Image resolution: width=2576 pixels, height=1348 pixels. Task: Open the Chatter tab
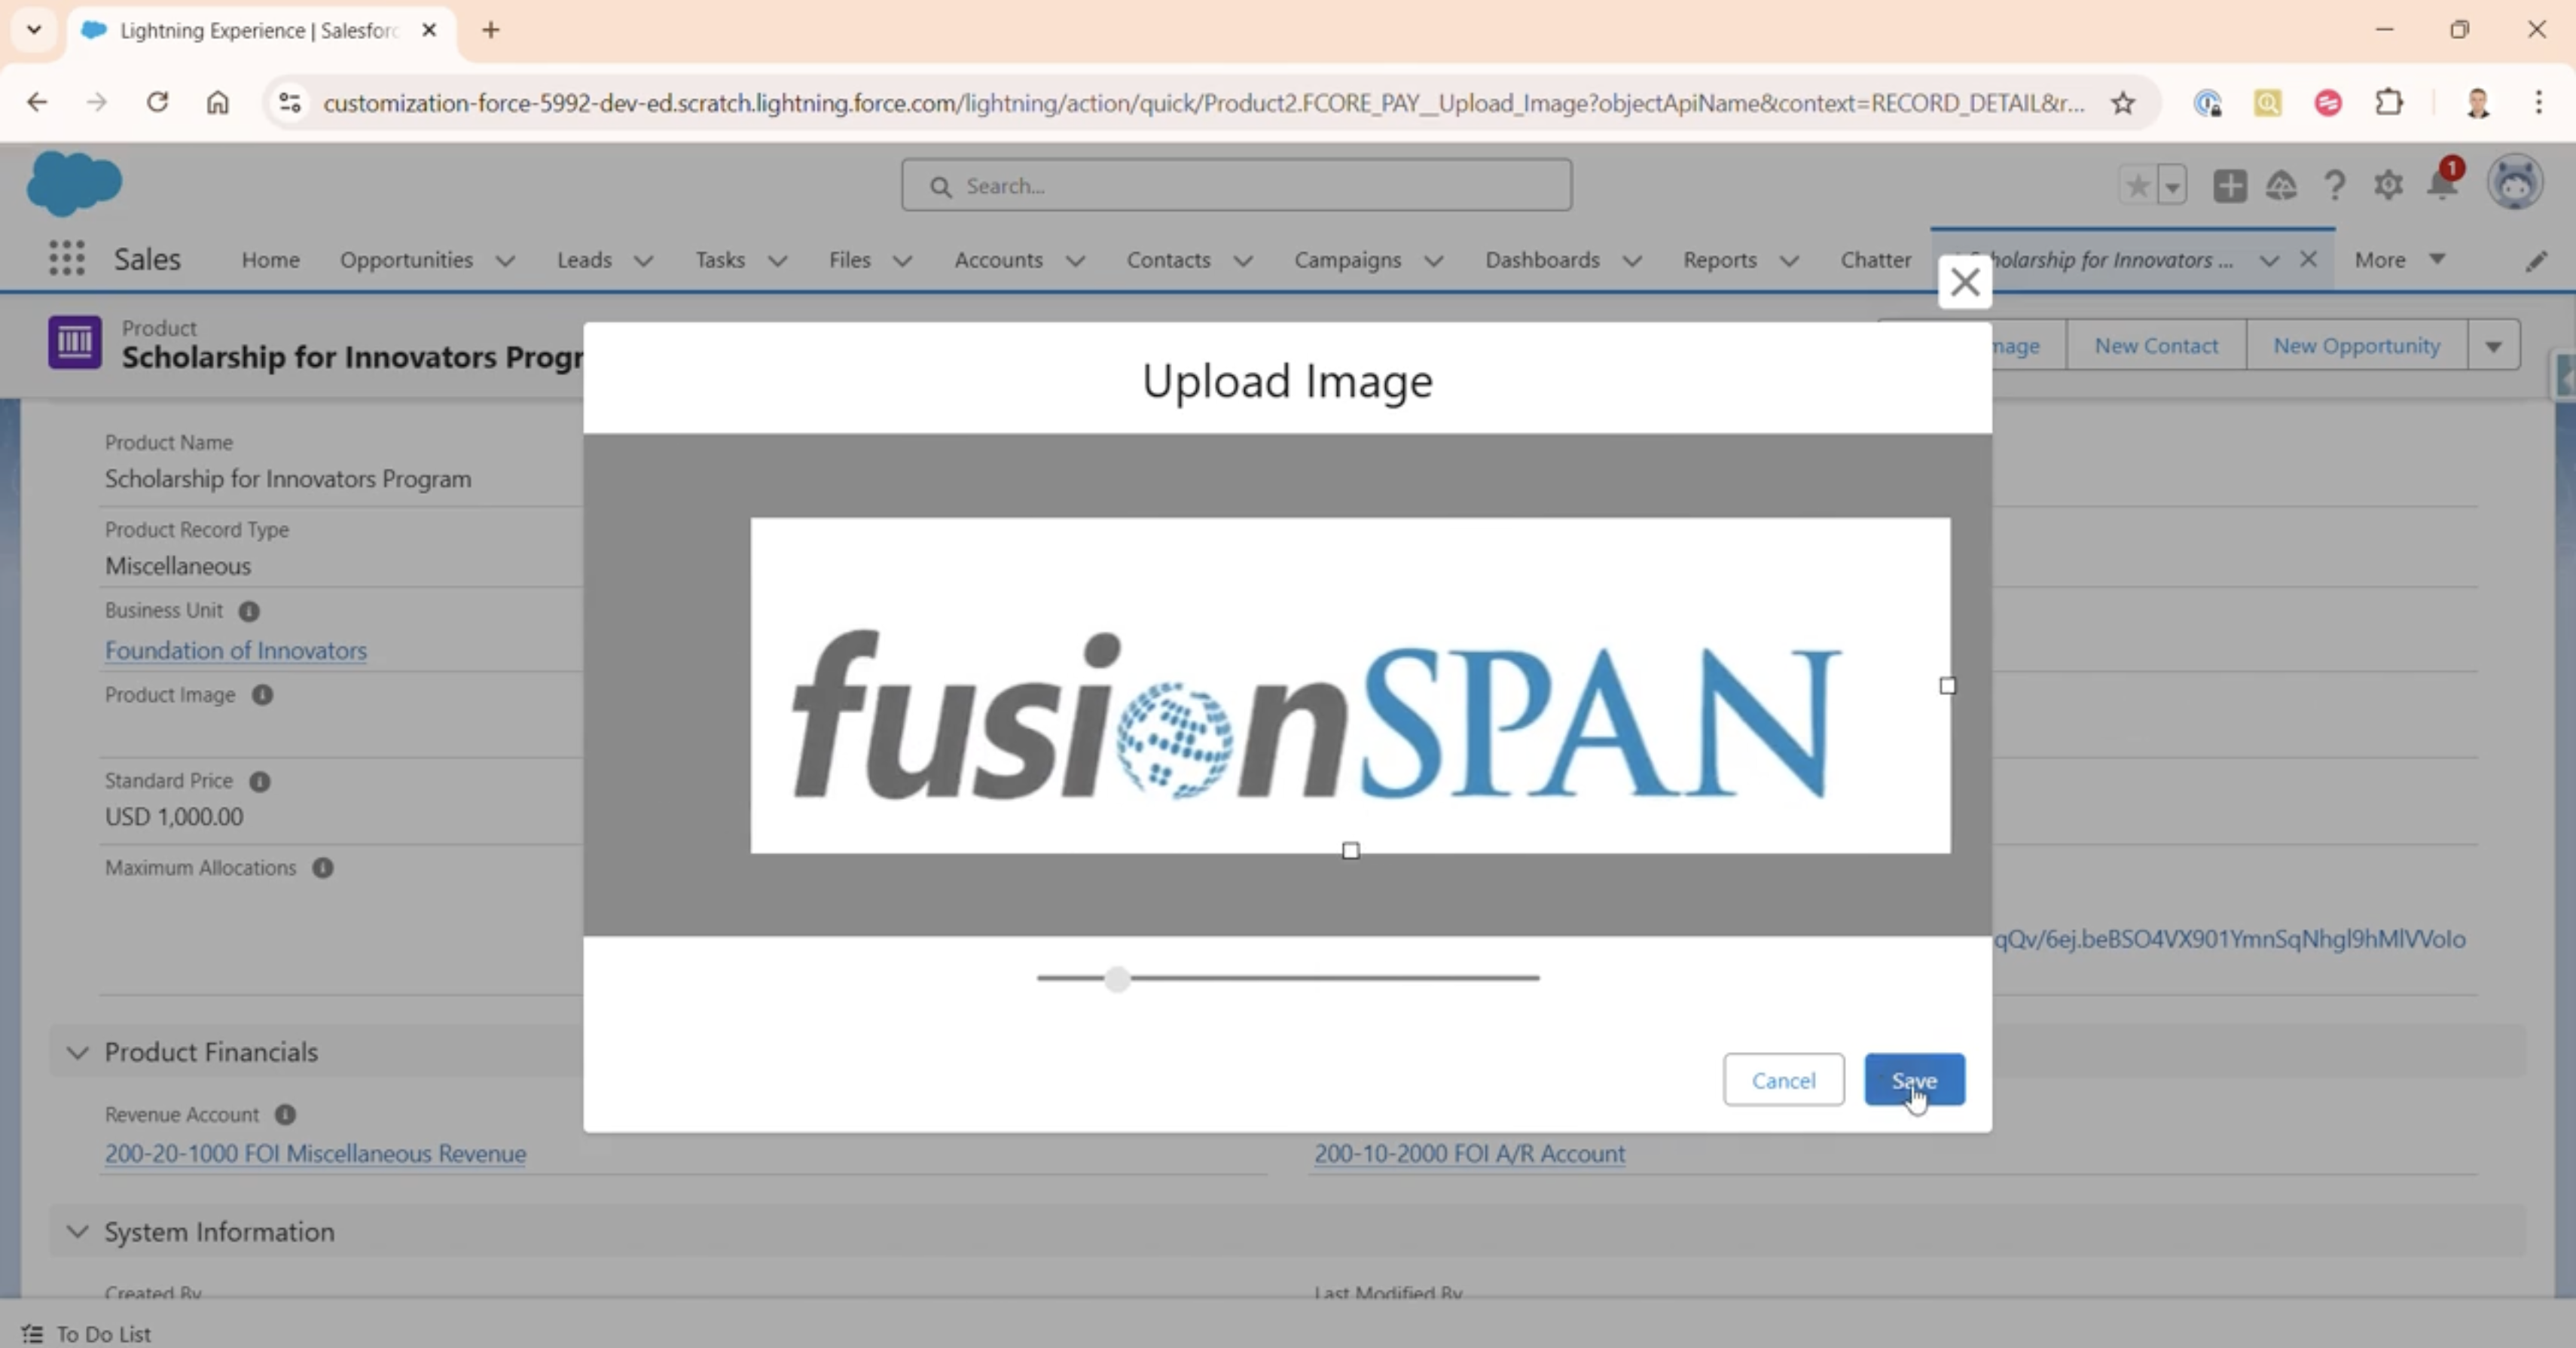1875,260
